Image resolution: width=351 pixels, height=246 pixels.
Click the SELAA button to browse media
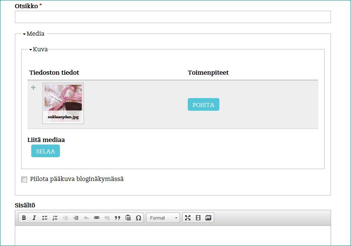[45, 151]
